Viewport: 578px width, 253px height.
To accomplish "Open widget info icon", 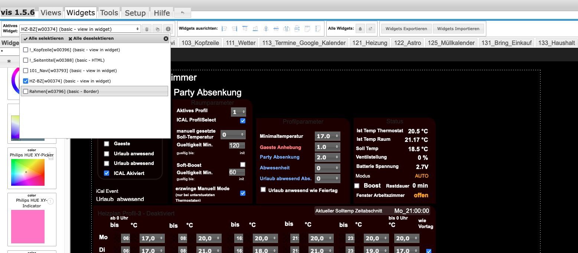I will (168, 29).
